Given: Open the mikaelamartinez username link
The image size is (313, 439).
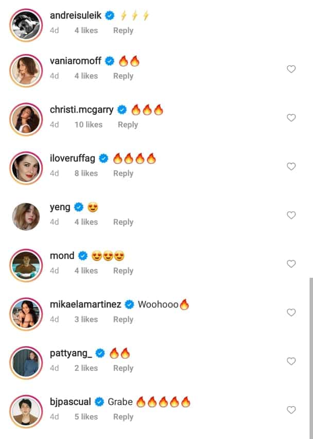Looking at the screenshot, I should 85,305.
